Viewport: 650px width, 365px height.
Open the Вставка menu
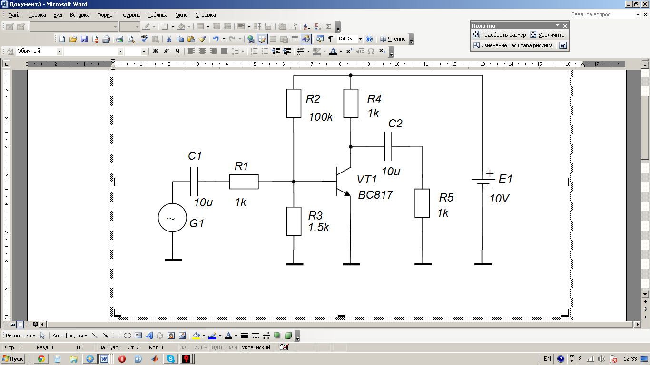(x=79, y=15)
